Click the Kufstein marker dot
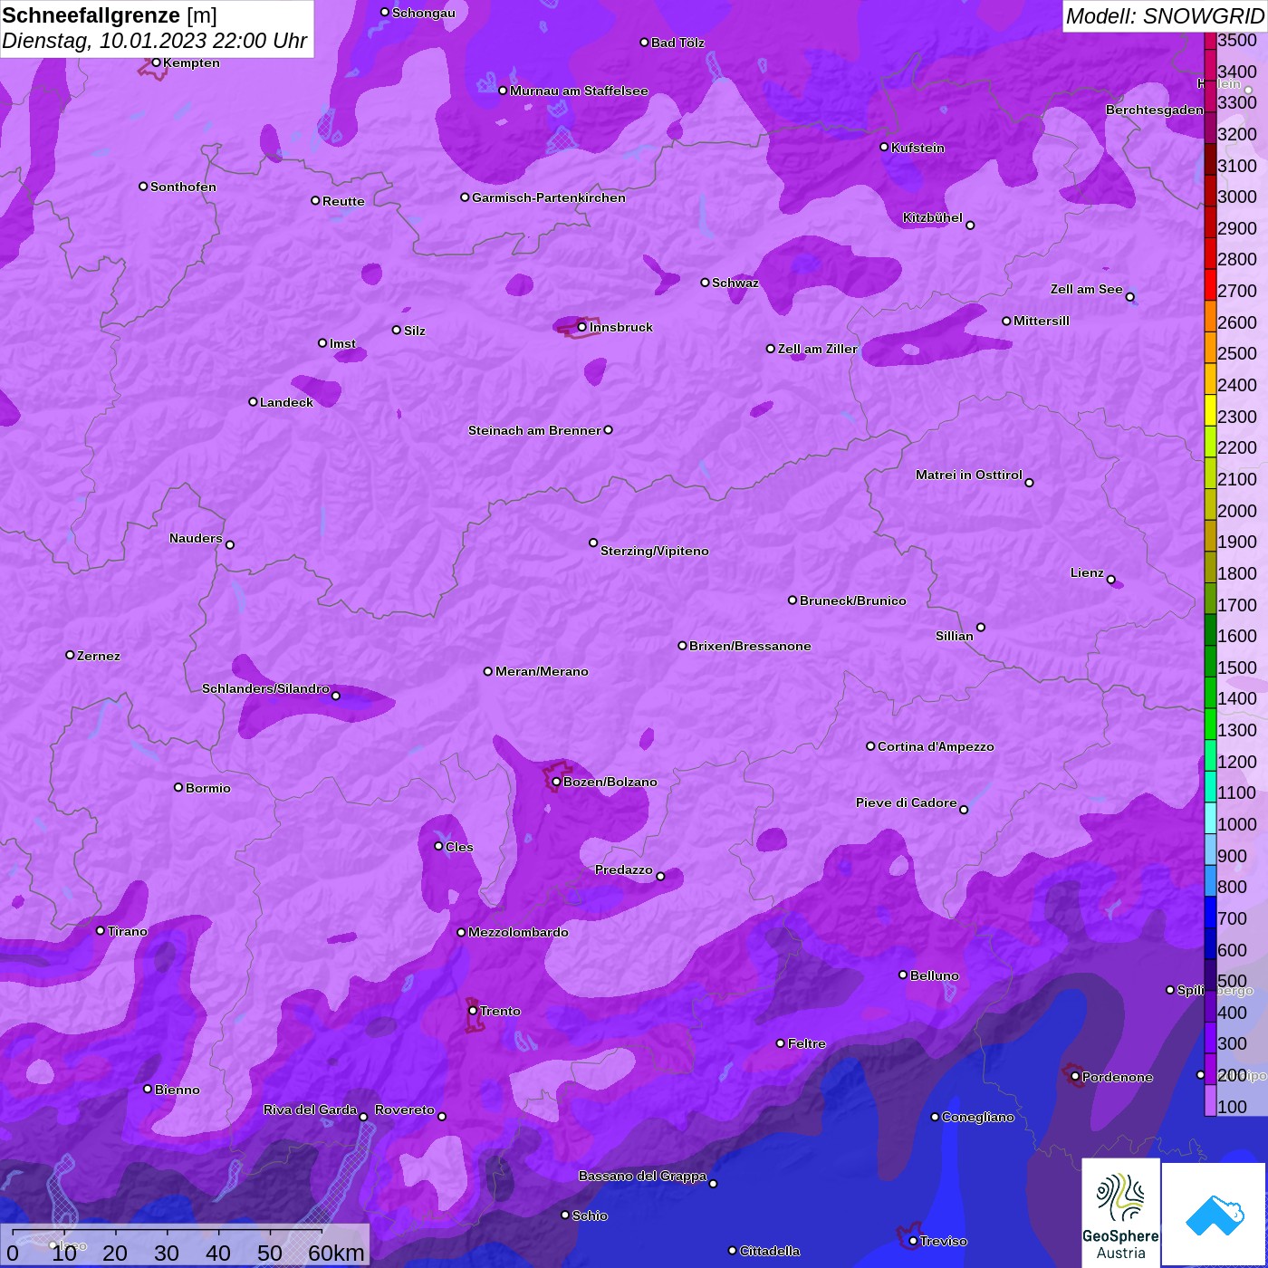 click(884, 147)
